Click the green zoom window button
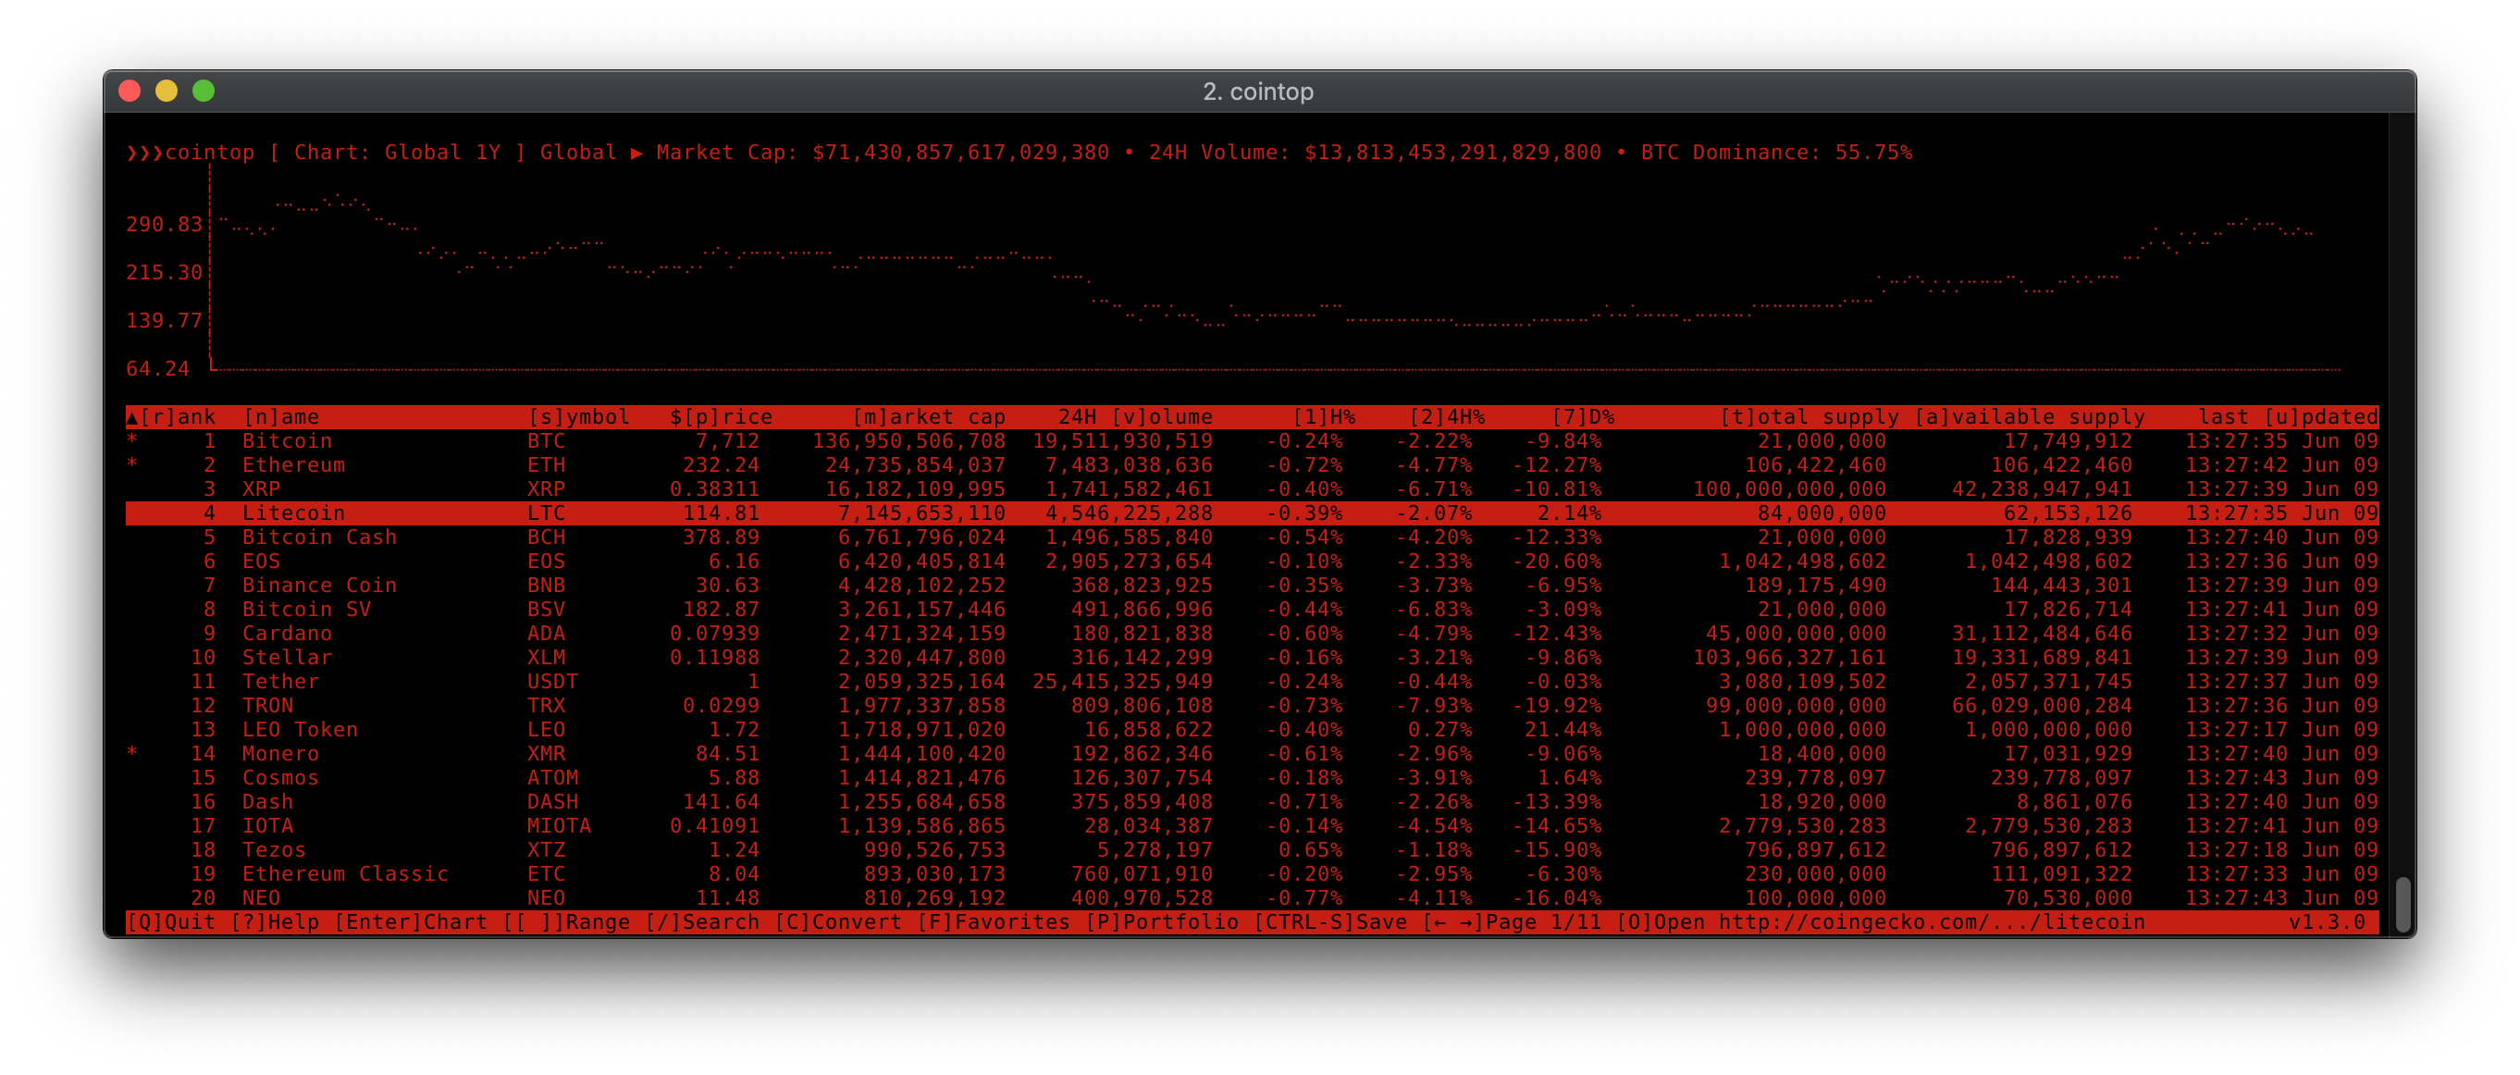 [204, 91]
